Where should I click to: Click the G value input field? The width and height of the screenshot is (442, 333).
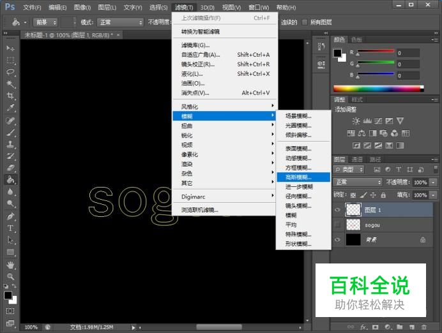tap(408, 64)
